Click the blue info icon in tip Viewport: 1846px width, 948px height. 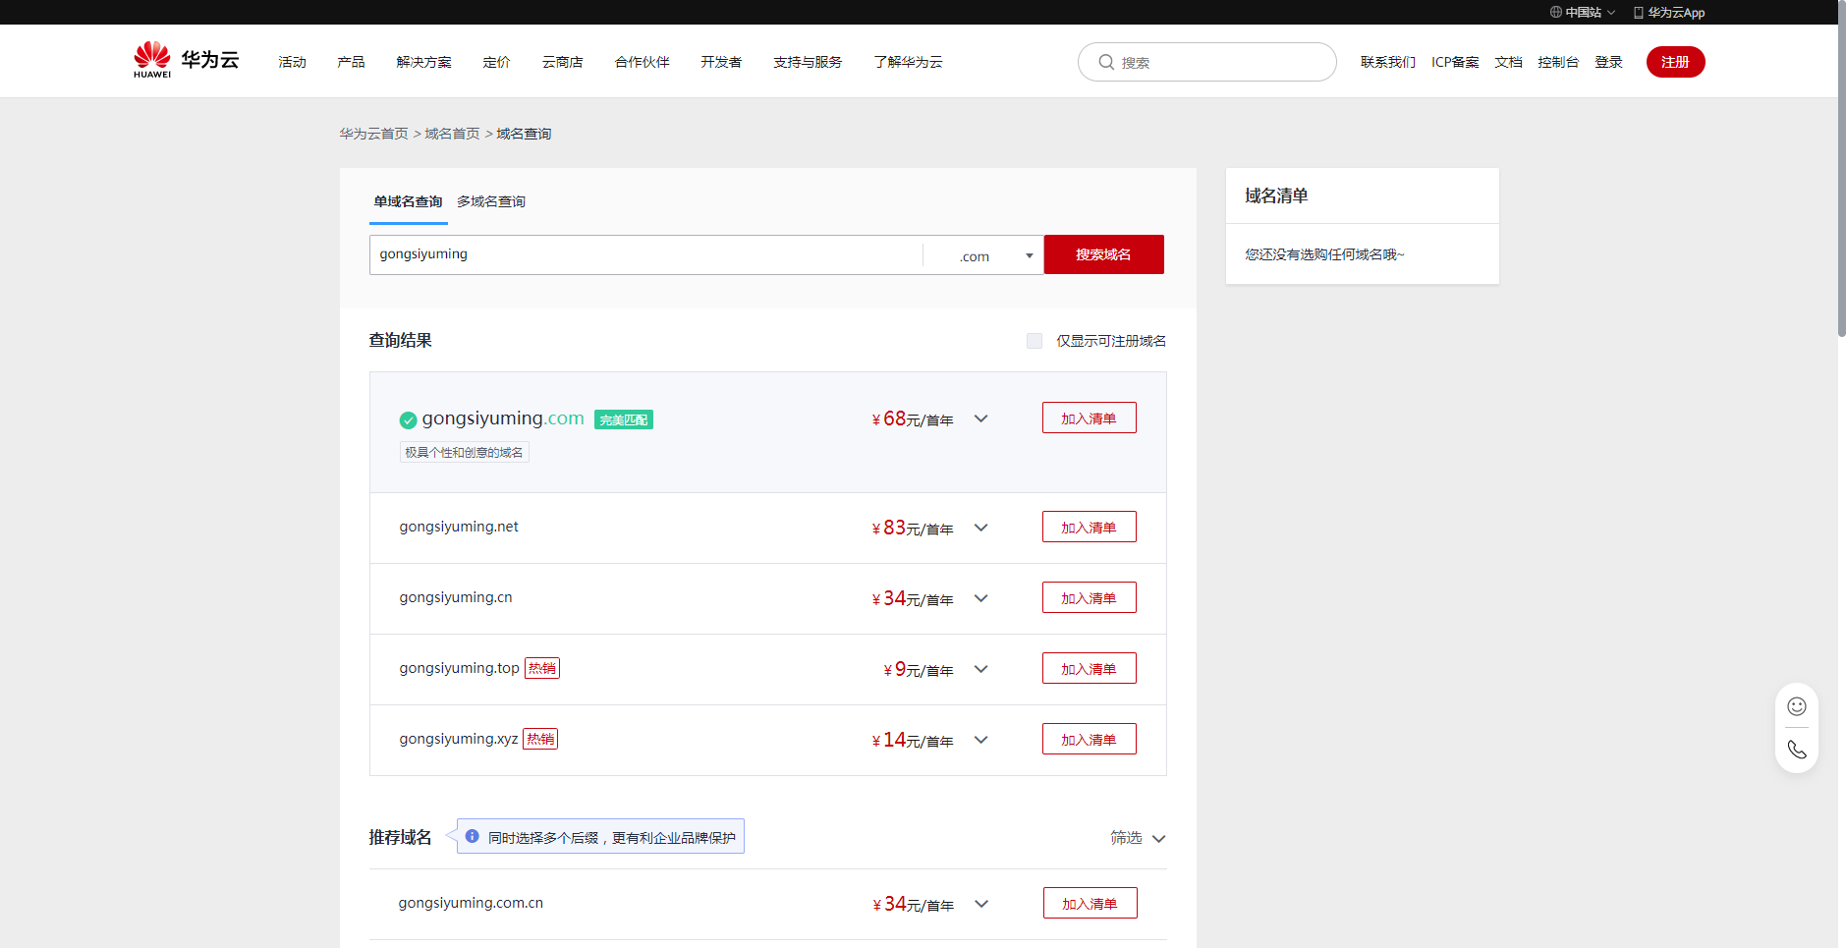(473, 837)
